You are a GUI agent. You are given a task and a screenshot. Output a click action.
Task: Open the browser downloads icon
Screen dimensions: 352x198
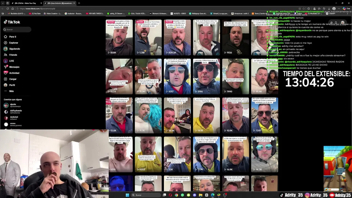point(329,9)
